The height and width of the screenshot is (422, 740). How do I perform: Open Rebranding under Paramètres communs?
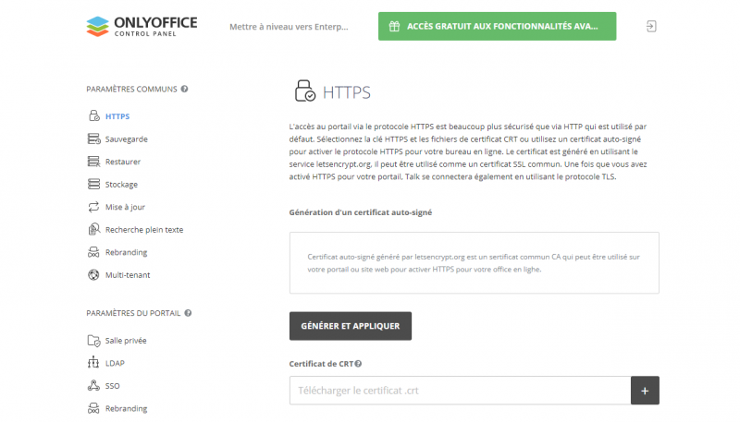tap(126, 252)
